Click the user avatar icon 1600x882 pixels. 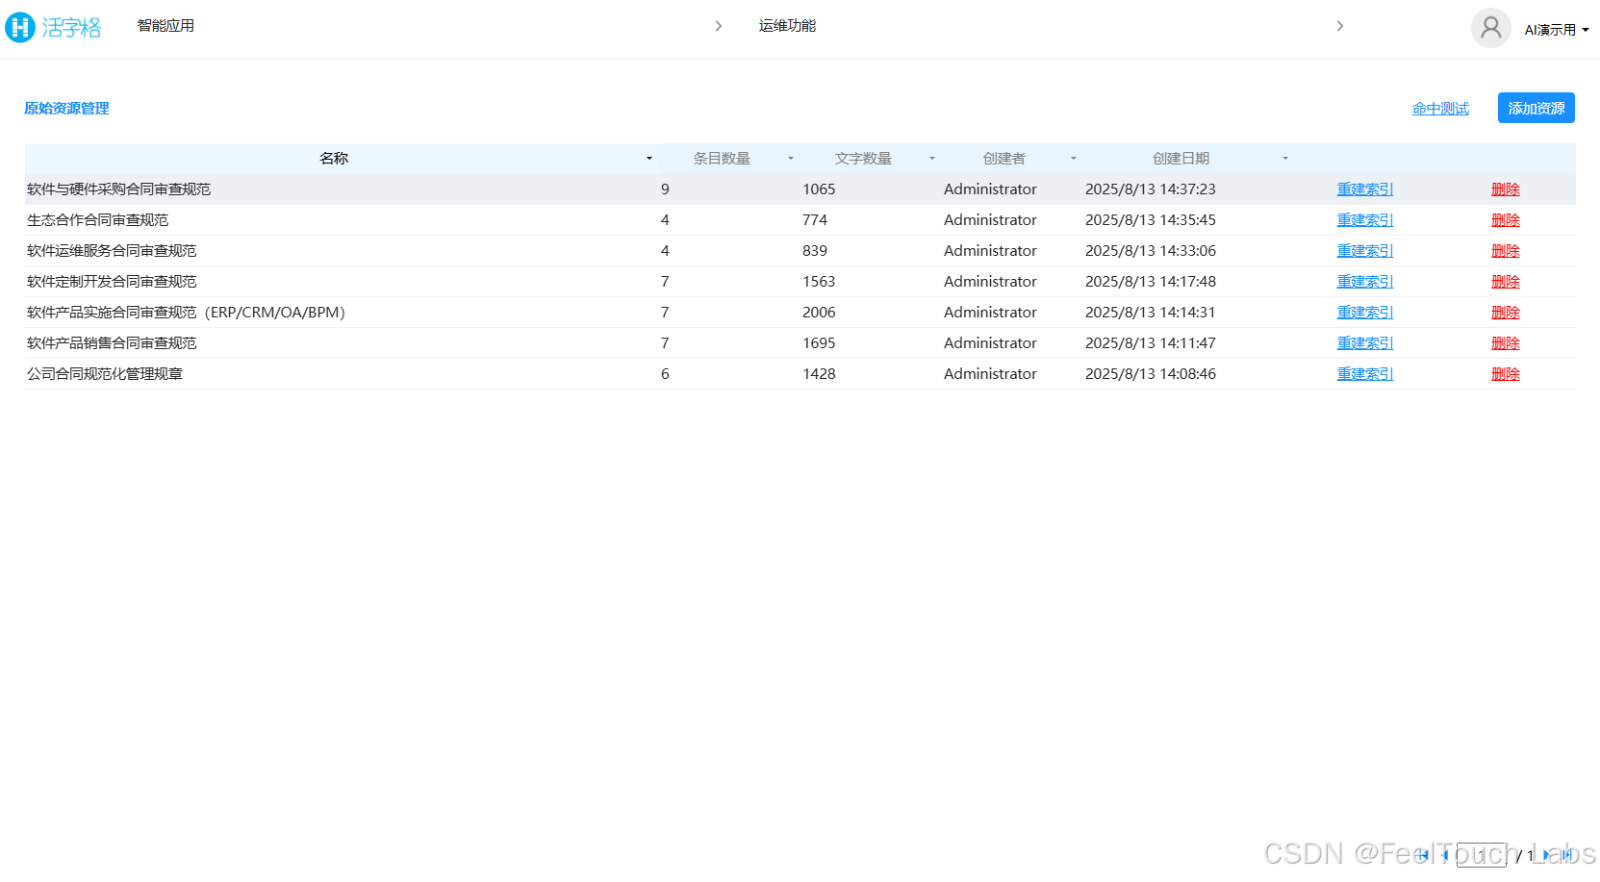coord(1490,28)
